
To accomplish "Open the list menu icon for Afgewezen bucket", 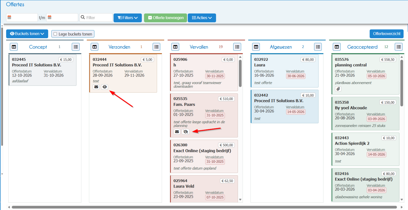I will click(318, 47).
